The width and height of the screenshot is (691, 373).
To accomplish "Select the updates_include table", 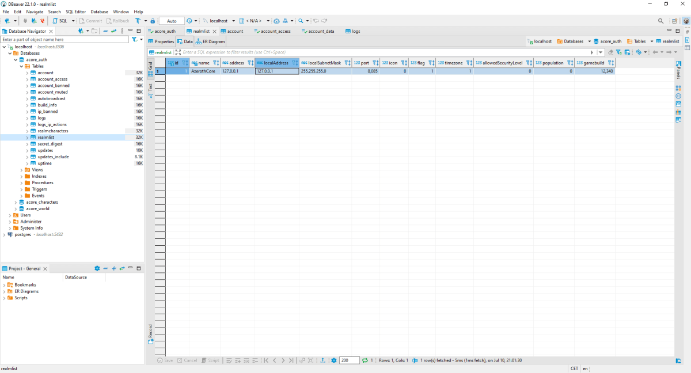I will (53, 157).
